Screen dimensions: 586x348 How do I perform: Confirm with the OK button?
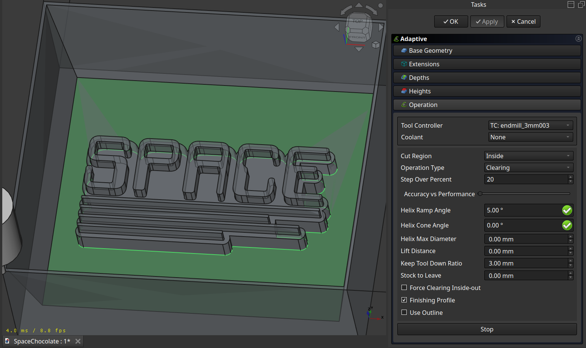(x=451, y=21)
